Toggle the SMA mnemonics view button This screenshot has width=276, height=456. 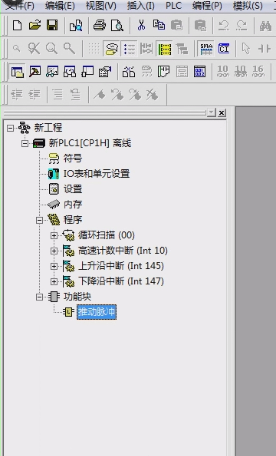click(206, 48)
